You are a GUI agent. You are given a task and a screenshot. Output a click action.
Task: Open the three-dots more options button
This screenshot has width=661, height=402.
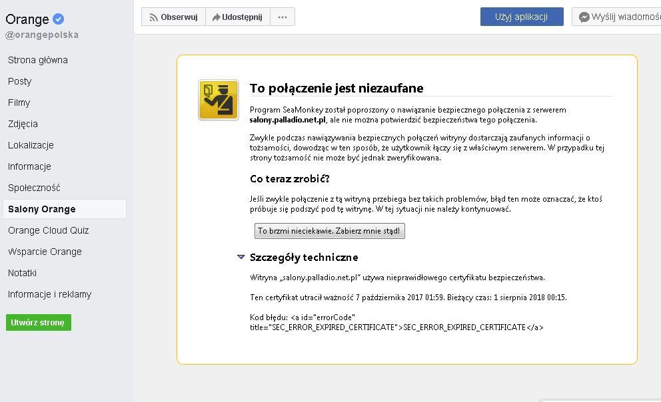click(x=283, y=17)
